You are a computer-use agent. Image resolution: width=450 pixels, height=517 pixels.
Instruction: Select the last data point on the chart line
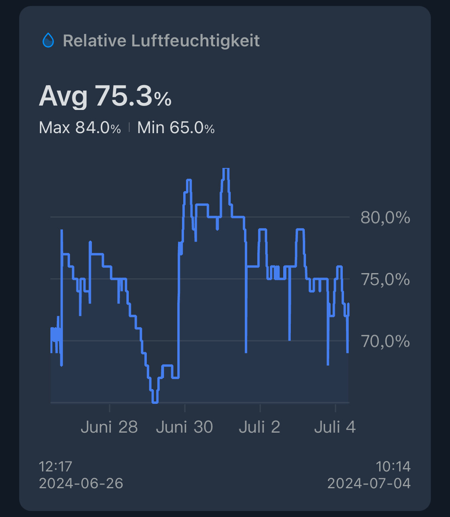(x=349, y=304)
